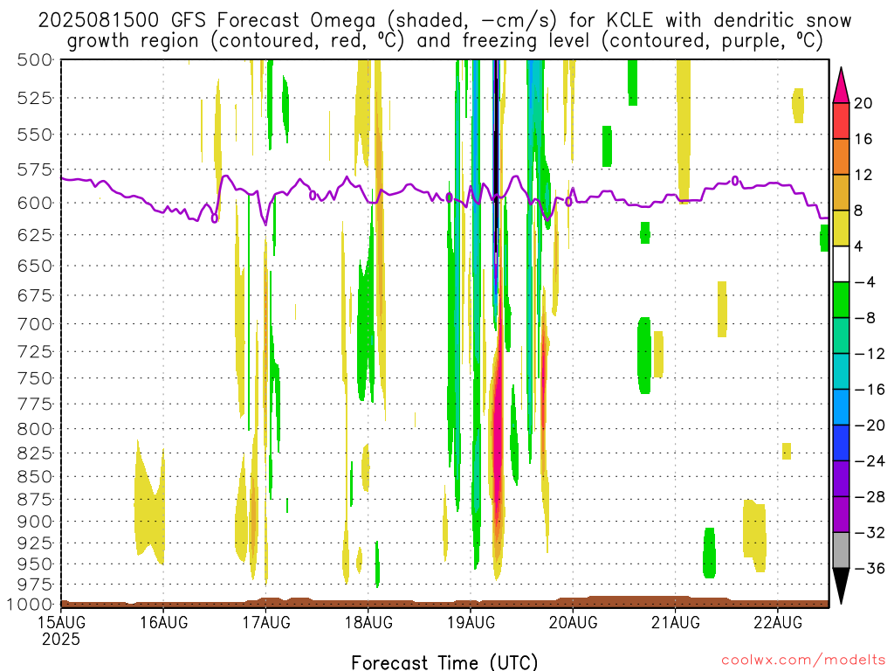Select the bright green color scale segment below -4
894x671 pixels.
tap(841, 301)
